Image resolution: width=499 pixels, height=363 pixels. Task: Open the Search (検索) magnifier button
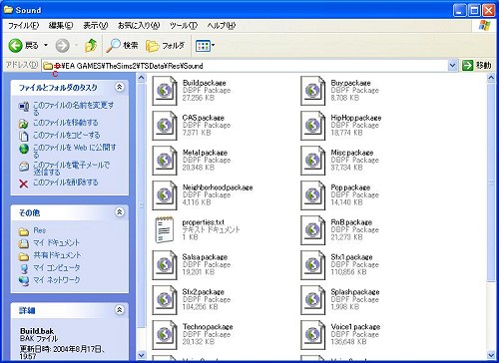point(122,46)
